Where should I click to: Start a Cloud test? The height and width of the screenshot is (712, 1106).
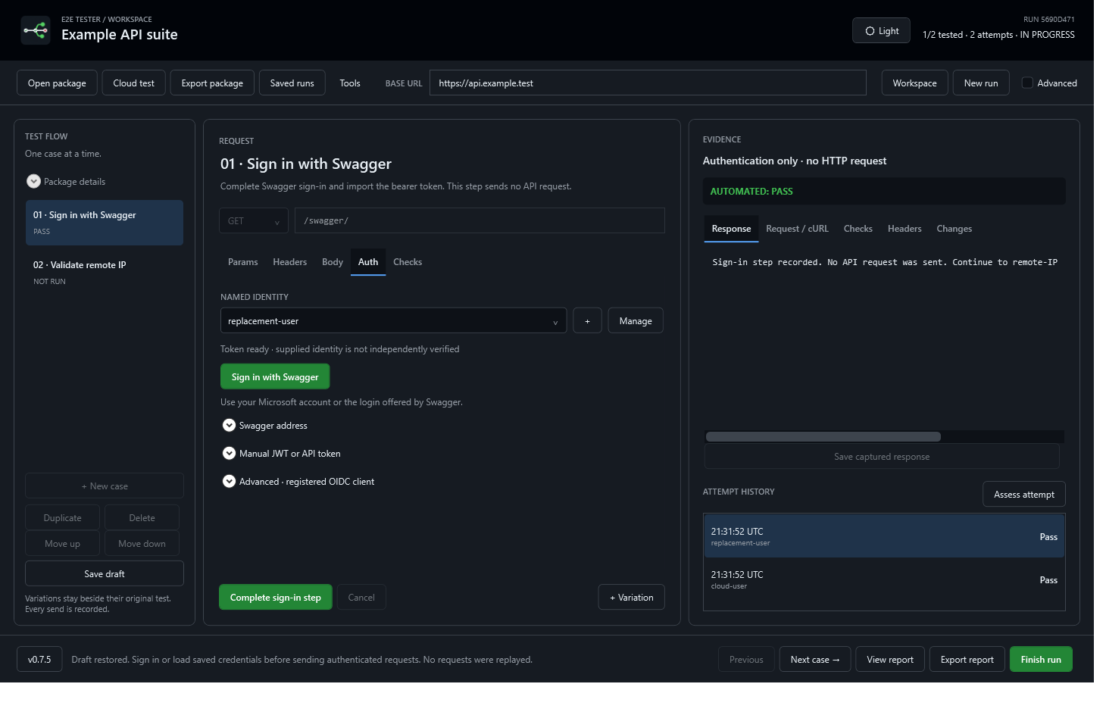pos(133,83)
